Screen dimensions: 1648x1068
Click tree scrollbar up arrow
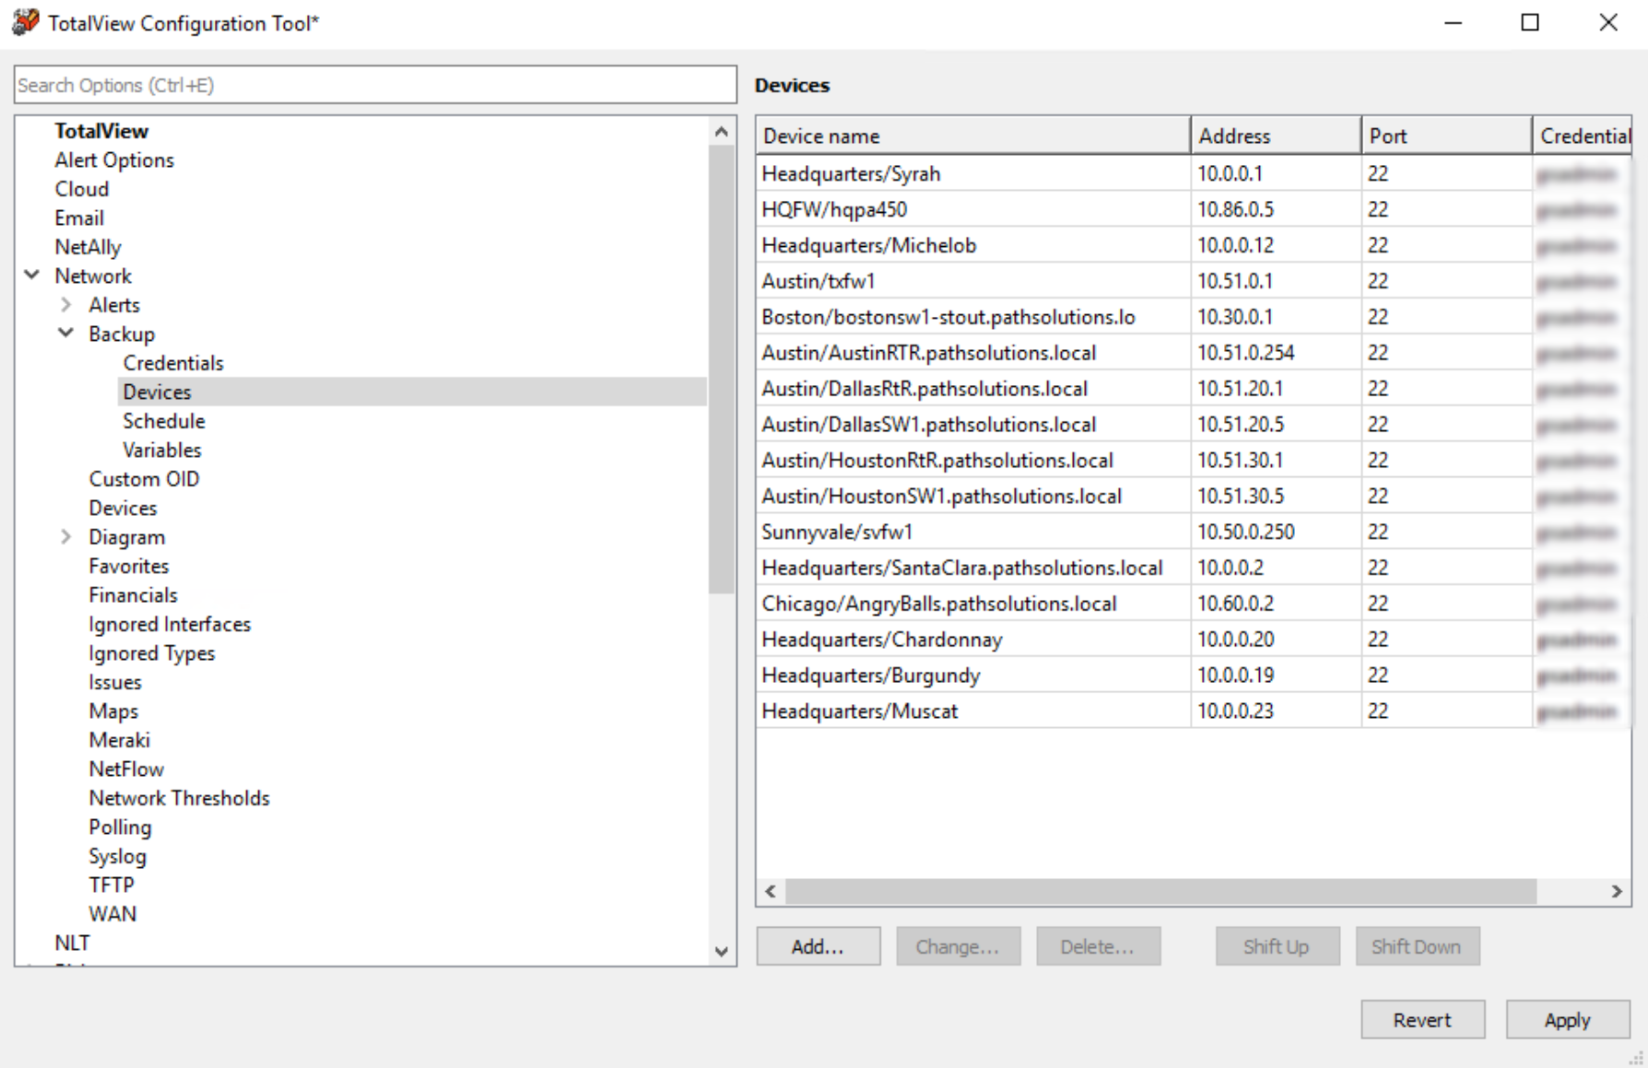[722, 132]
